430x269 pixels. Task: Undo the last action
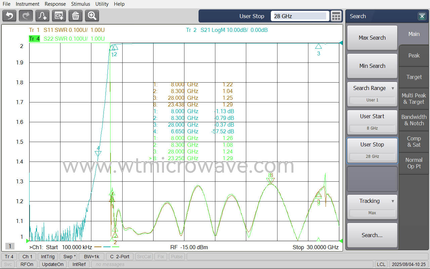coord(9,15)
